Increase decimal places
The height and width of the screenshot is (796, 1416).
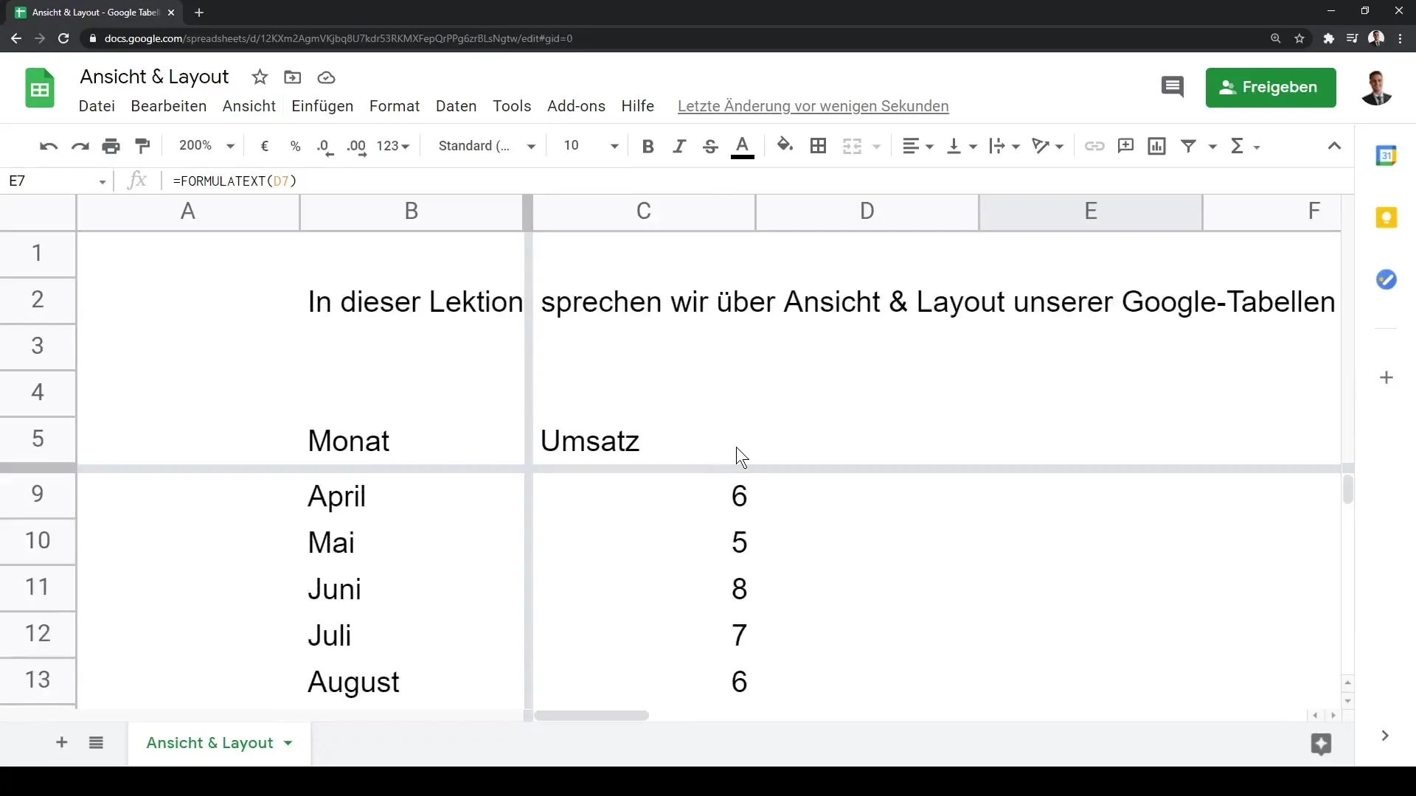coord(356,146)
